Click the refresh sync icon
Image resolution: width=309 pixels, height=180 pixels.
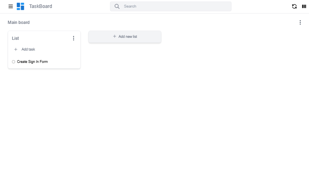tap(294, 6)
